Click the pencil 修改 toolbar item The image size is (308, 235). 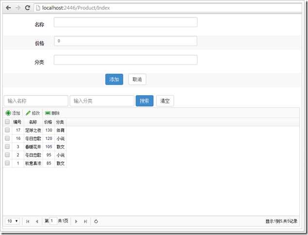33,113
